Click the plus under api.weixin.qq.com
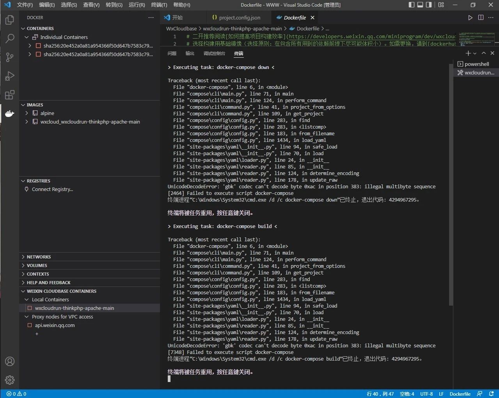The height and width of the screenshot is (398, 499). (37, 334)
